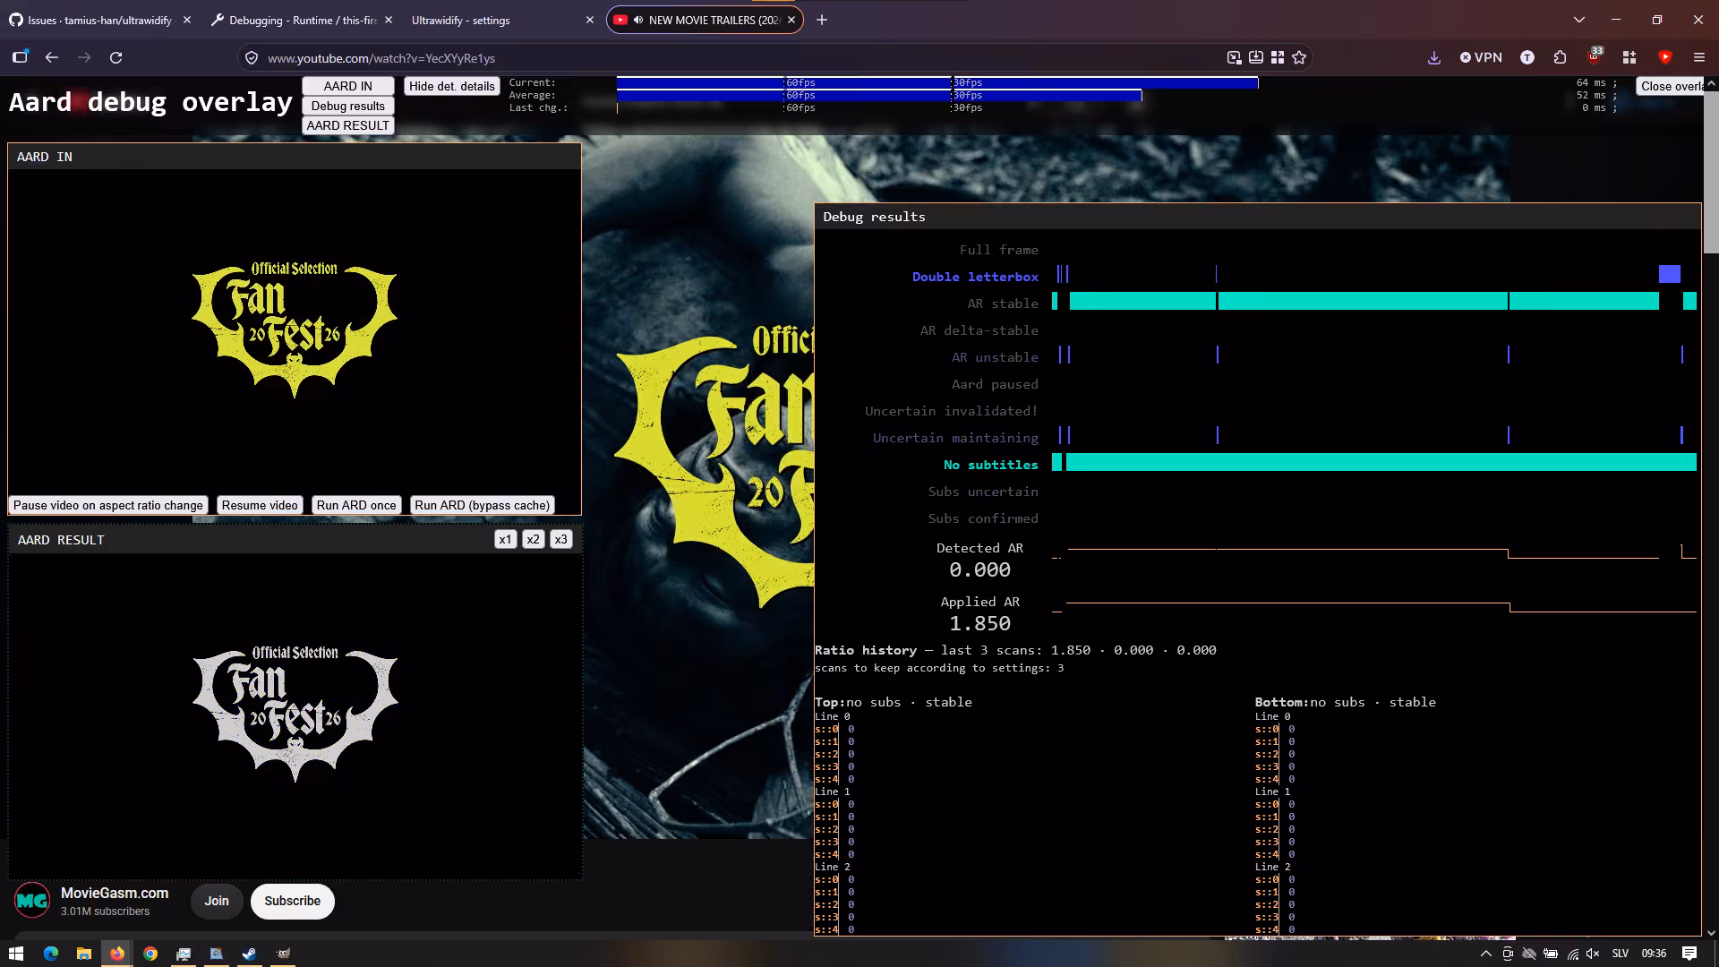Reload the YouTube page

(x=115, y=57)
